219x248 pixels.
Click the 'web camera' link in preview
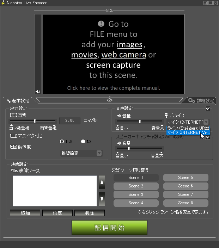coord(124,55)
